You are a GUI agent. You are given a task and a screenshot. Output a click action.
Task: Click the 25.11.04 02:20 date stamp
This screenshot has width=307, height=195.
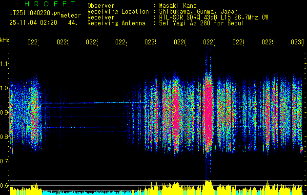[33, 22]
